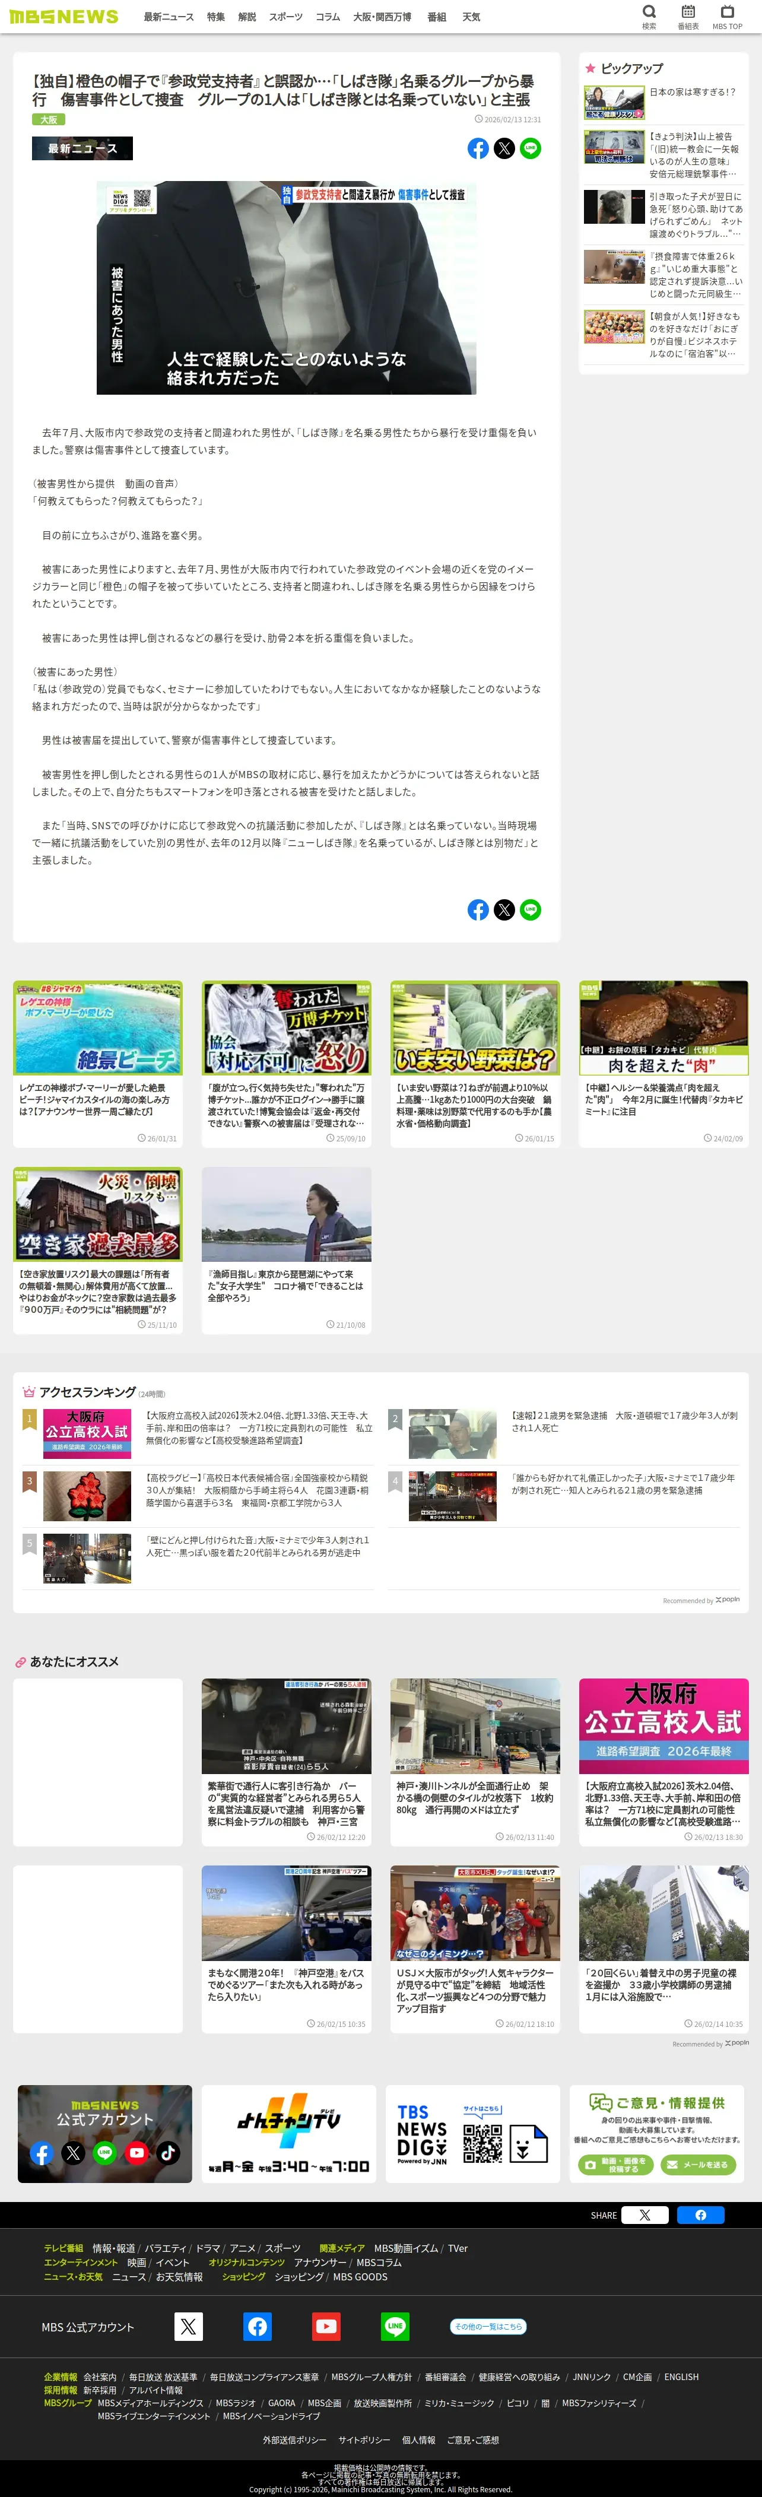The height and width of the screenshot is (2497, 762).
Task: Open 空き家過去最多 article thumbnail
Action: [x=98, y=1214]
